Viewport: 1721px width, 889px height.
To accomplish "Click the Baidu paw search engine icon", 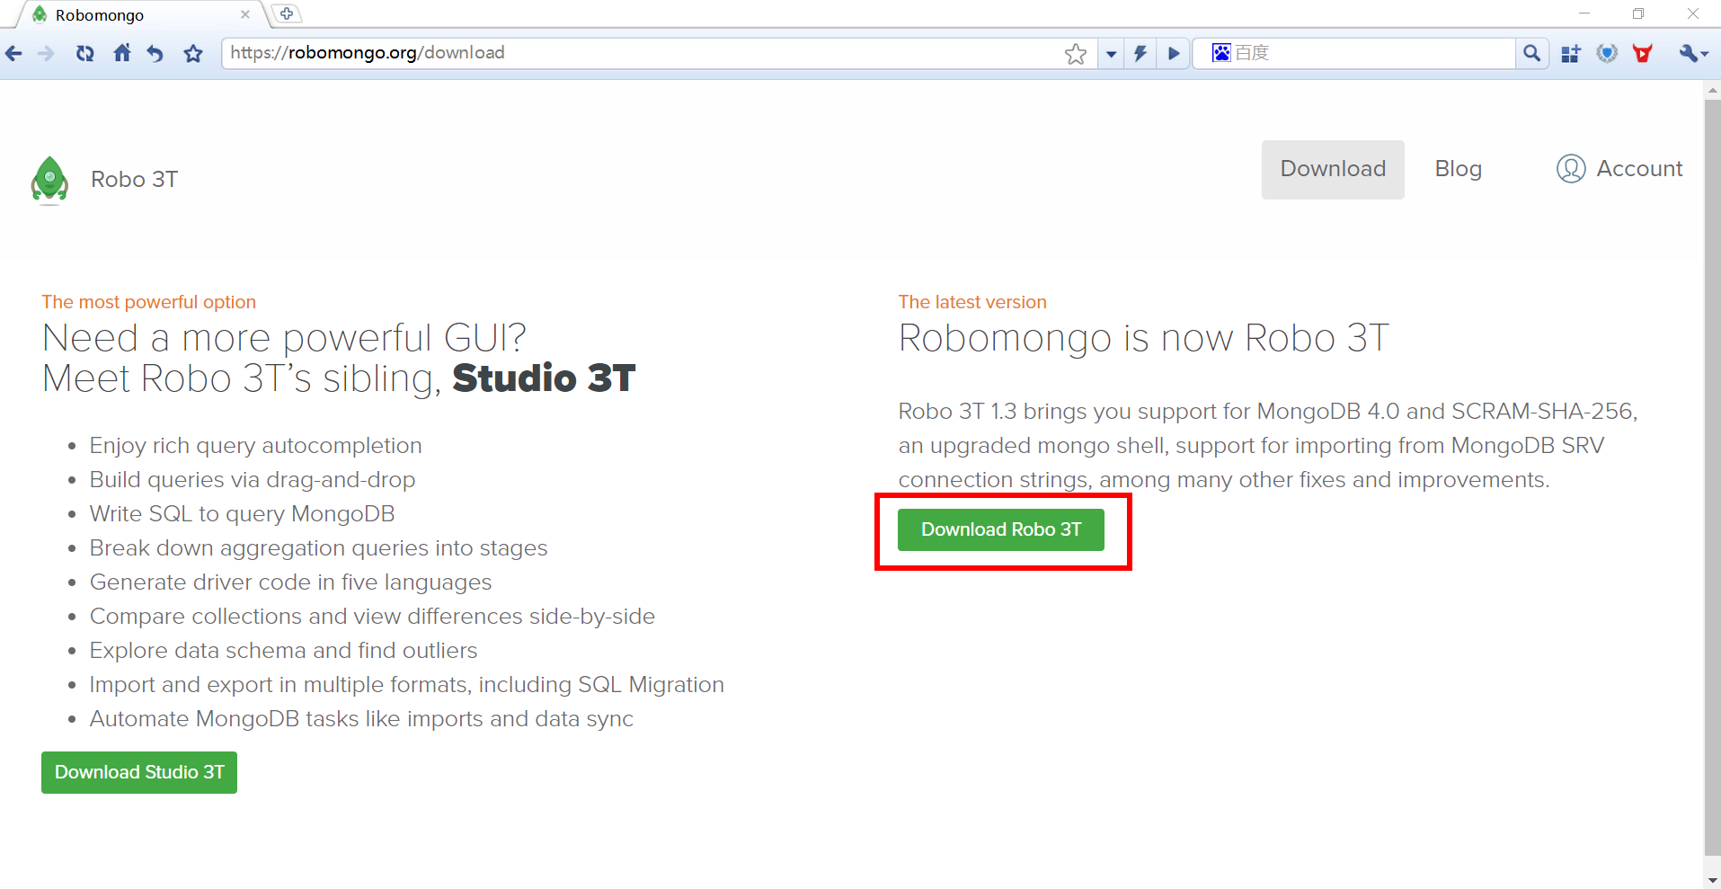I will point(1221,53).
